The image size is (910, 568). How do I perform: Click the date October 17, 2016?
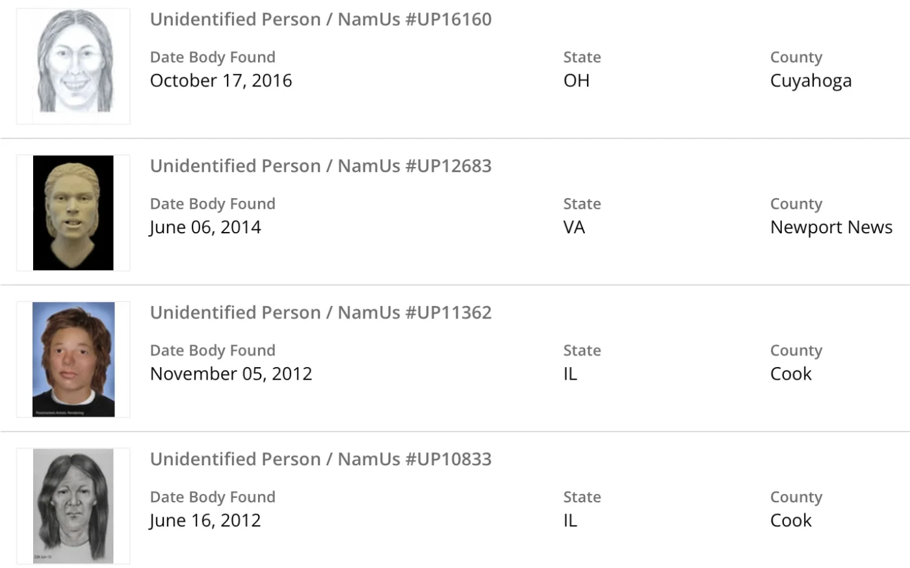click(x=221, y=81)
